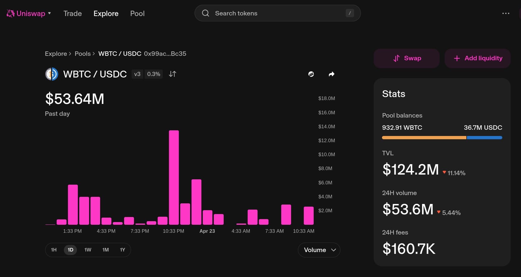
Task: Click the $160.7K 24H fees value
Action: tap(409, 249)
